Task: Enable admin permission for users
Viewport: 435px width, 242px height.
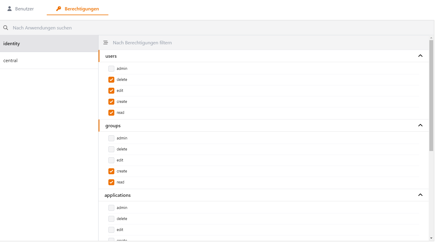Action: (111, 69)
